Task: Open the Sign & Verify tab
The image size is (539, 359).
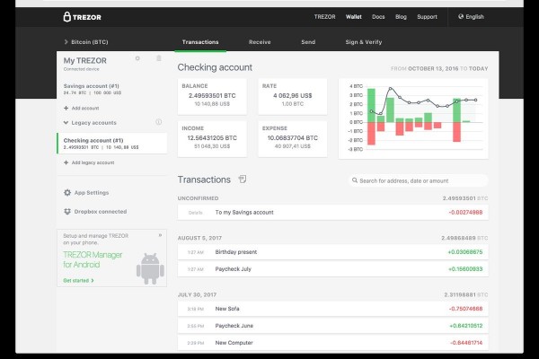Action: [x=364, y=42]
